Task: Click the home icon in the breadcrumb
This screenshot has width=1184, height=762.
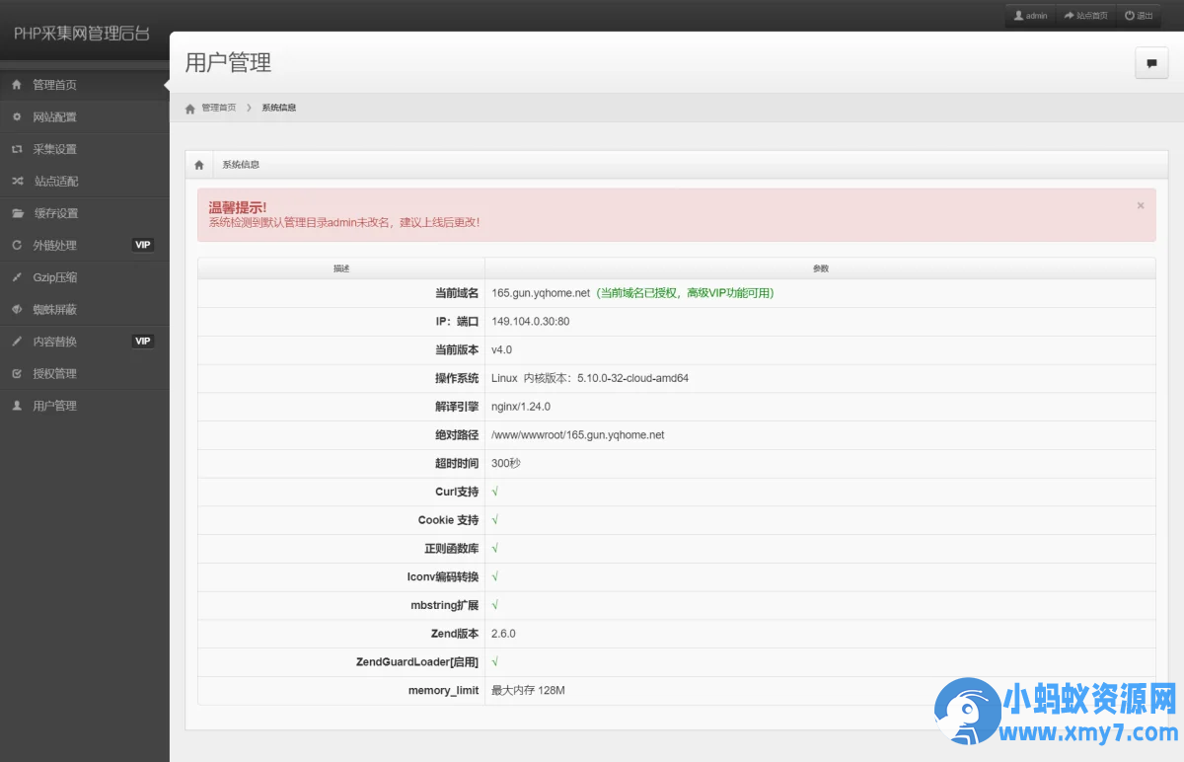Action: [x=189, y=108]
